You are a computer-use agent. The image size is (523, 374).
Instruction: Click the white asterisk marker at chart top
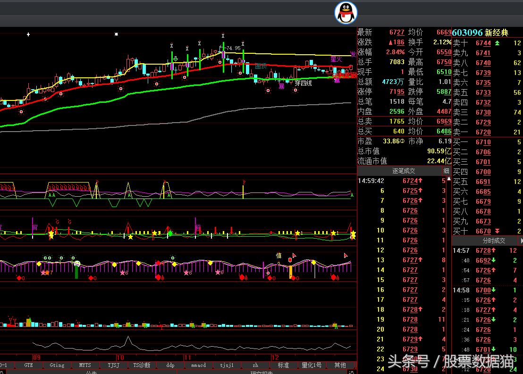[x=116, y=34]
